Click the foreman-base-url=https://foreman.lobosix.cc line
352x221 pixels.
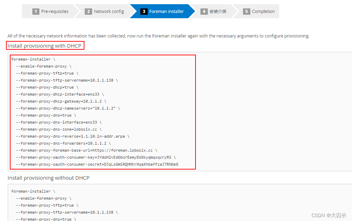(87, 150)
